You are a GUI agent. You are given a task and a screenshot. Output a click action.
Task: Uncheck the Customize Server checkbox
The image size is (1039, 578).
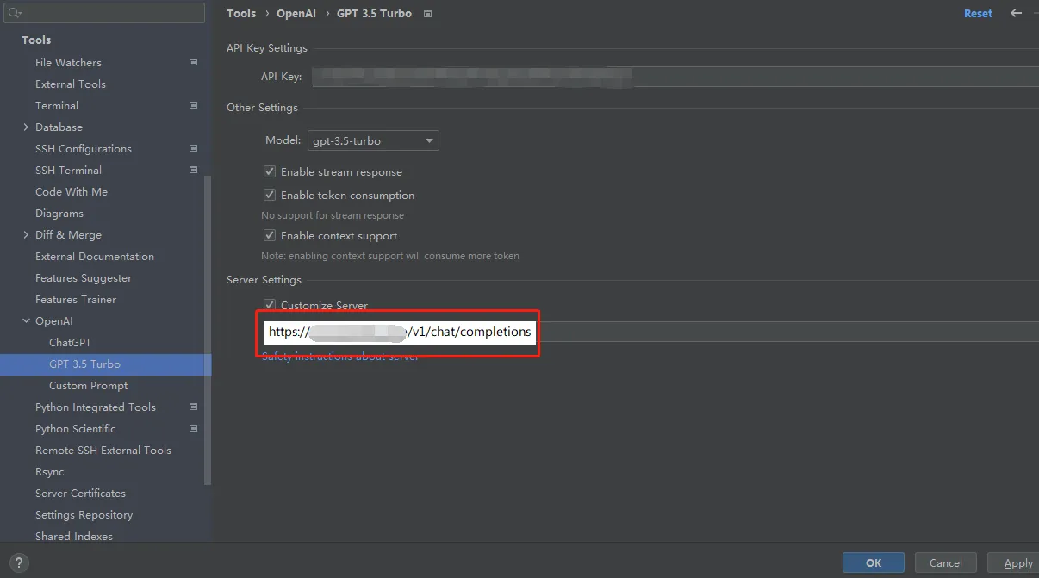(x=270, y=305)
